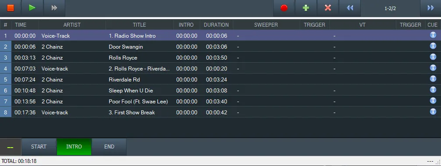This screenshot has width=441, height=166.
Task: Click the duration value 00:03:50
Action: pyautogui.click(x=217, y=58)
